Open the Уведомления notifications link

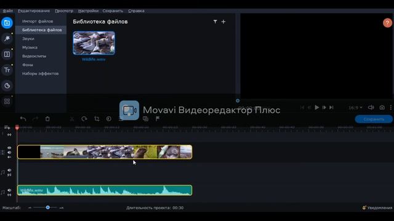[379, 207]
